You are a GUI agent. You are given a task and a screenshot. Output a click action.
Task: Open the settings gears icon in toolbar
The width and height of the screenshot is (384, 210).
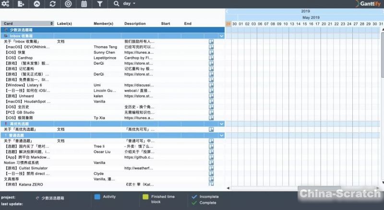point(6,4)
